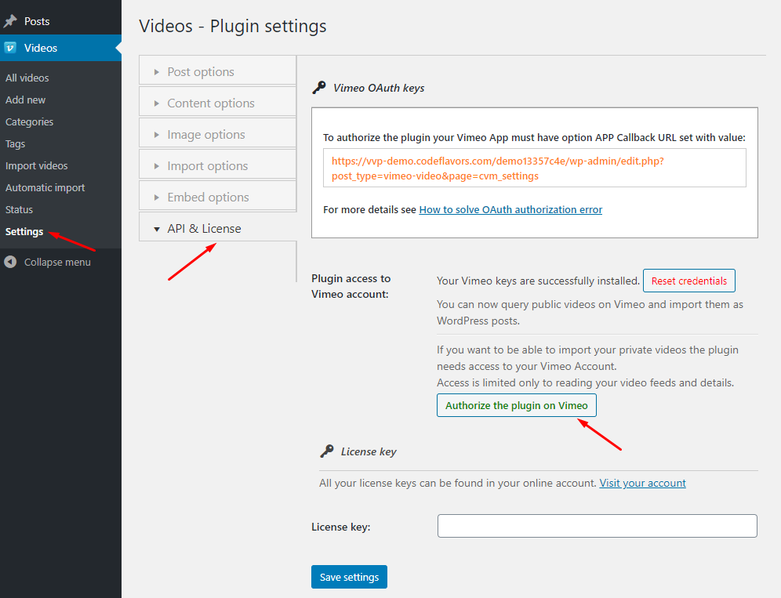Click the key icon beside License key heading

[x=327, y=451]
